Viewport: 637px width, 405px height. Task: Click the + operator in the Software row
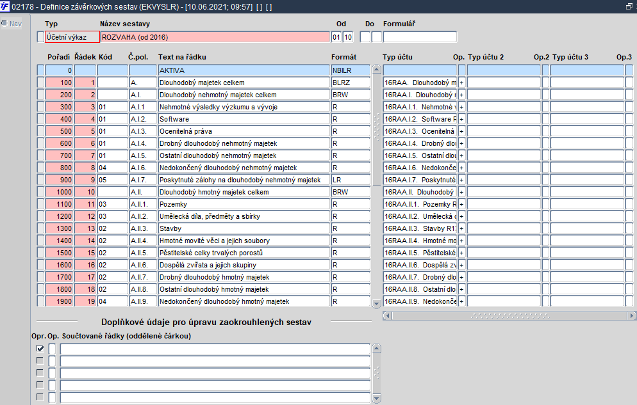[462, 119]
